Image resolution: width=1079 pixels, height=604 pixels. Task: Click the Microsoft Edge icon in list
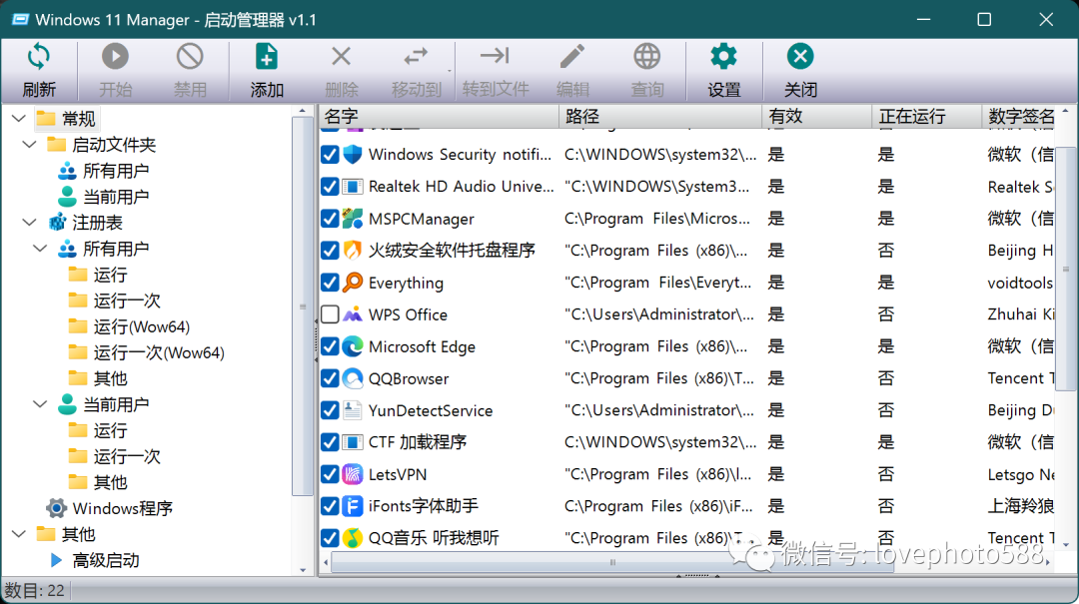(x=353, y=346)
